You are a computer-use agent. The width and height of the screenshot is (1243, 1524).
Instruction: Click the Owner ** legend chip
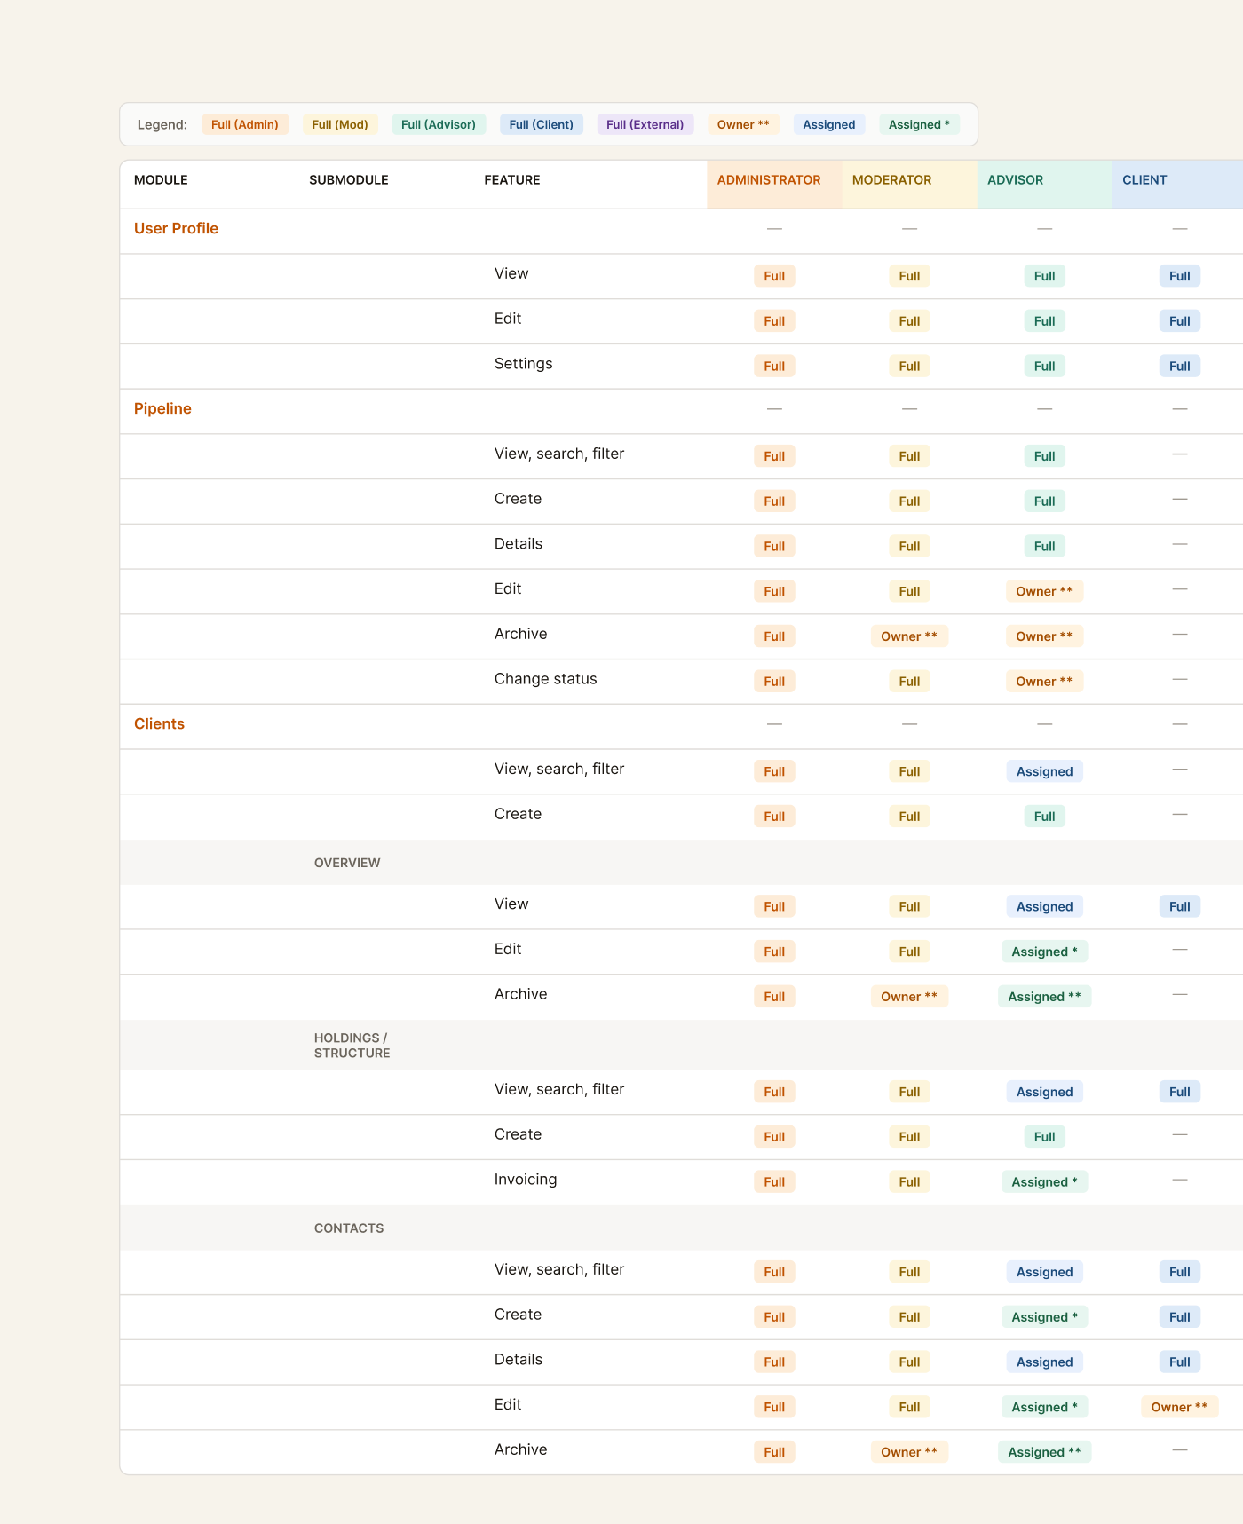coord(743,124)
